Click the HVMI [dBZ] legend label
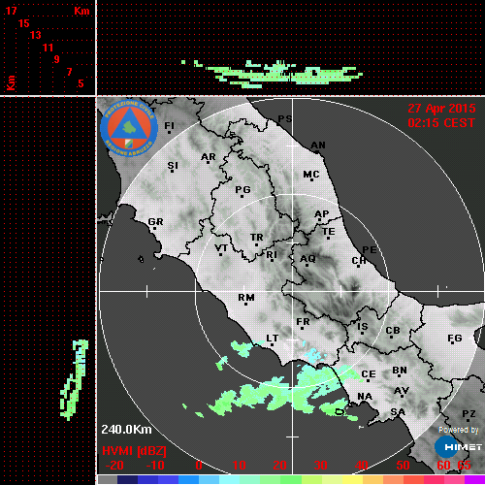Image resolution: width=485 pixels, height=485 pixels. tap(134, 451)
